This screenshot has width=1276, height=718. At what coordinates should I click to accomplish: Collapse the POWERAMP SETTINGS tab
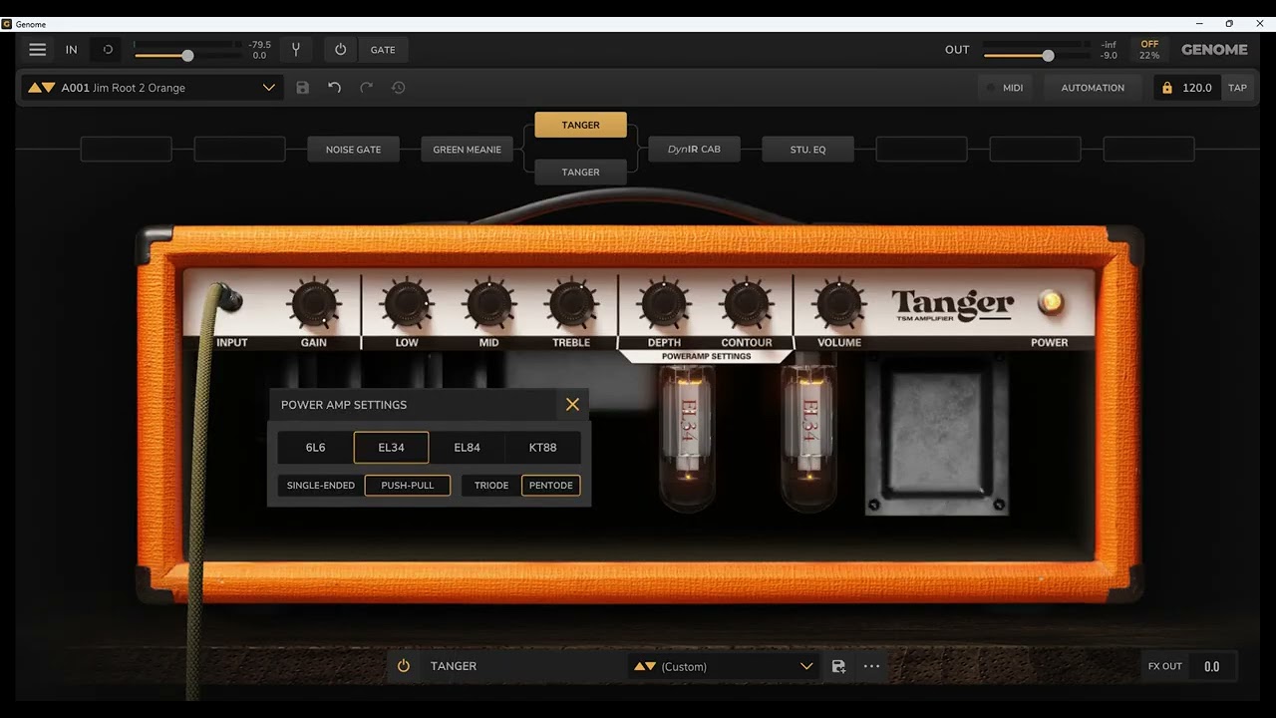coord(706,356)
